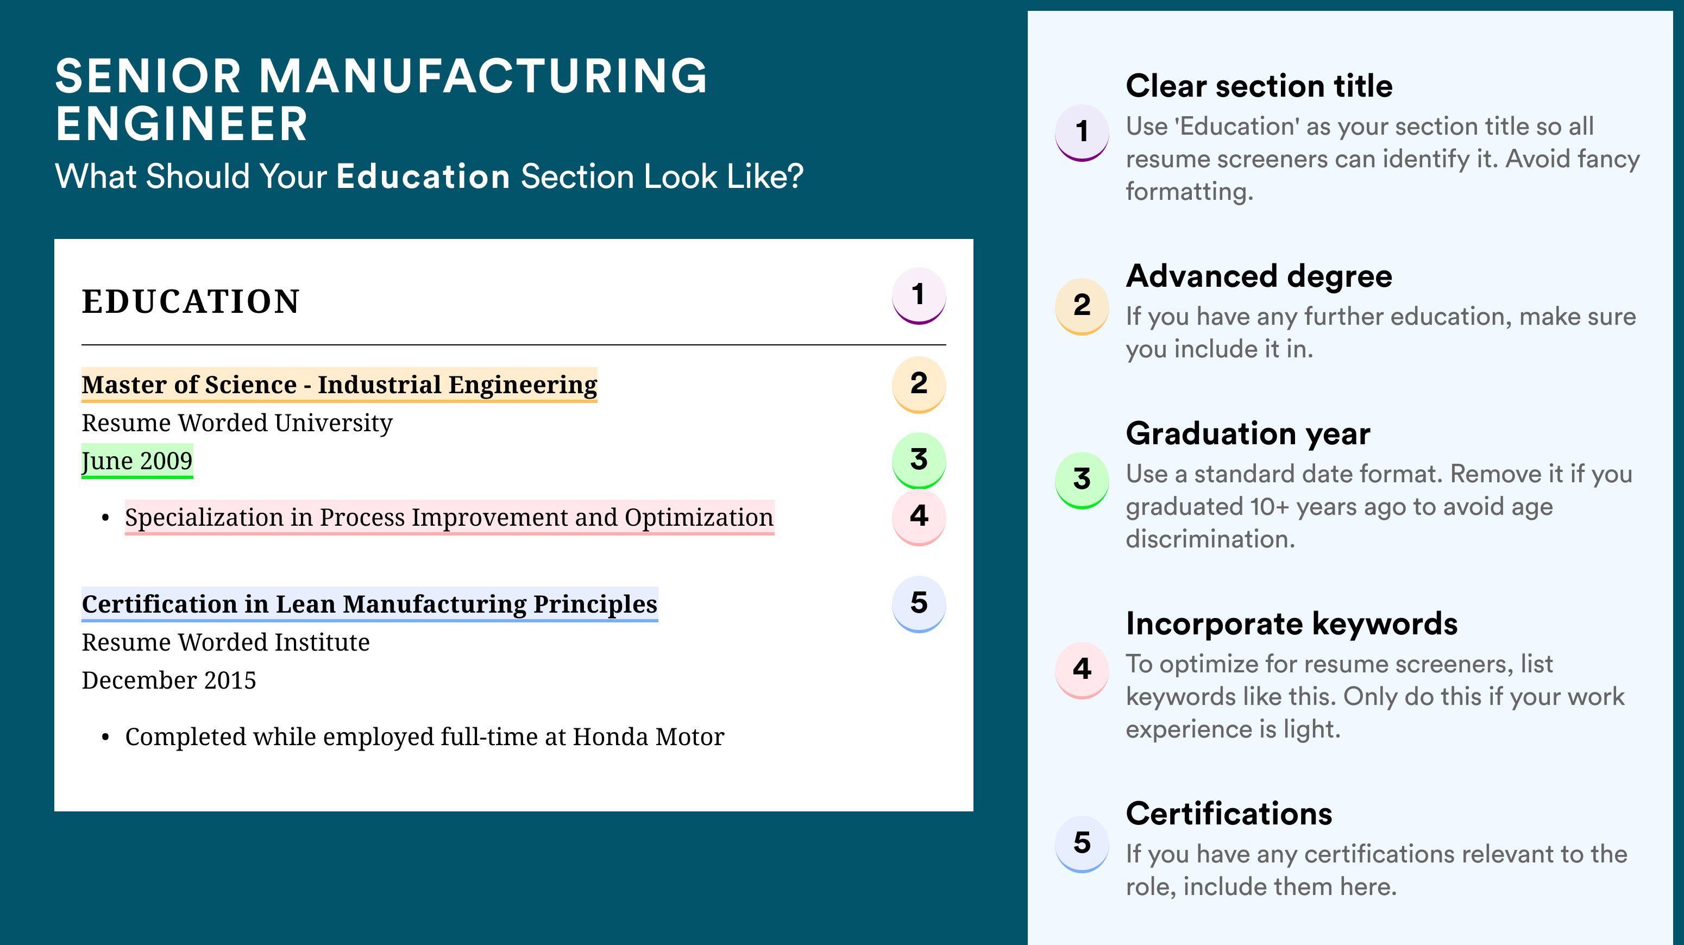Click the Certification in Lean Manufacturing Principles heading
This screenshot has width=1684, height=945.
tap(369, 604)
